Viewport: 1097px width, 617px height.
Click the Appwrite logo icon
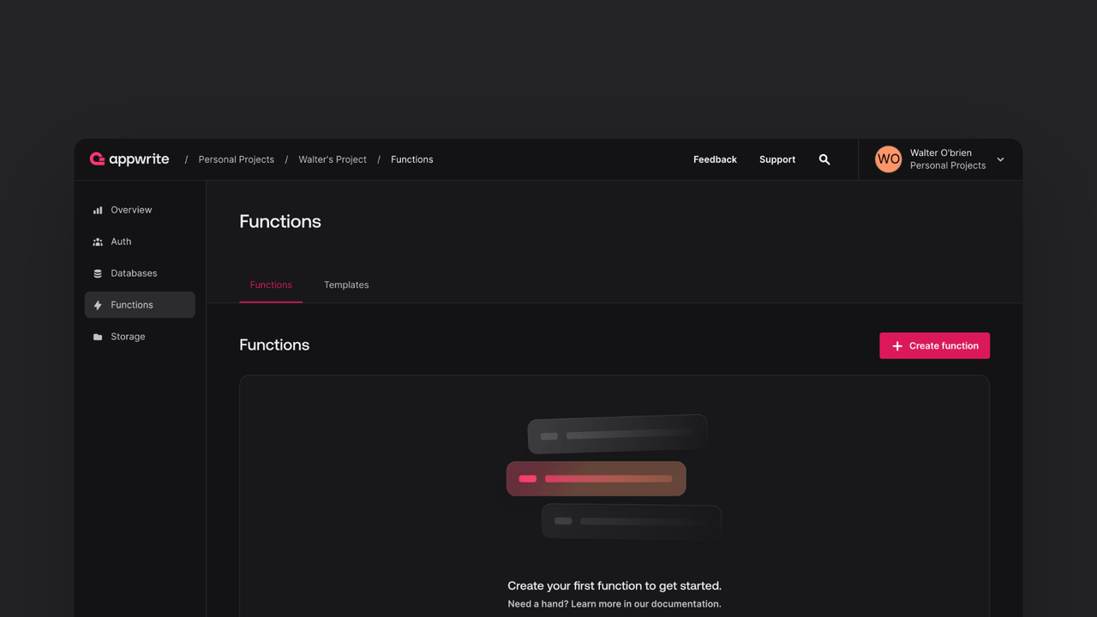point(97,159)
